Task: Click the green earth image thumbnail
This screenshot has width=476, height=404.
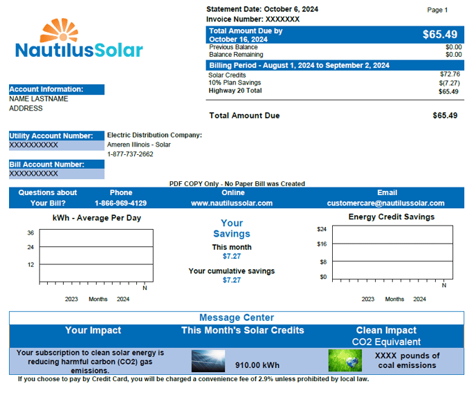Action: click(345, 360)
